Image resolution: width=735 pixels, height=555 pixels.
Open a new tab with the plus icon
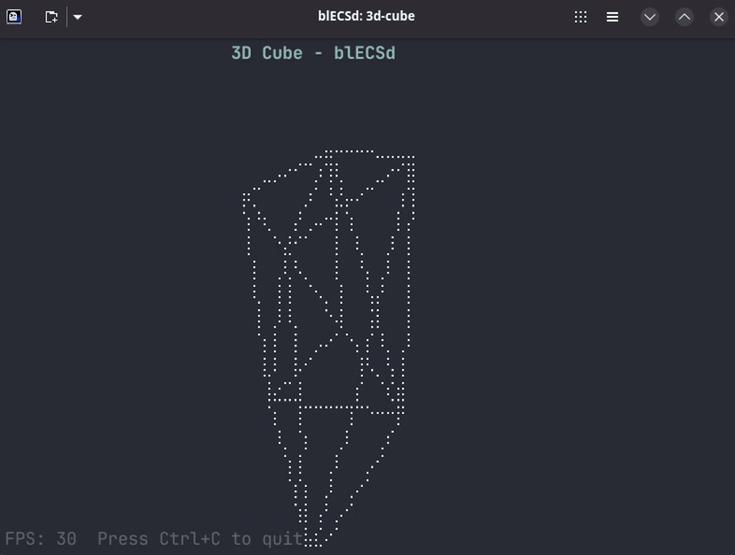click(x=51, y=17)
